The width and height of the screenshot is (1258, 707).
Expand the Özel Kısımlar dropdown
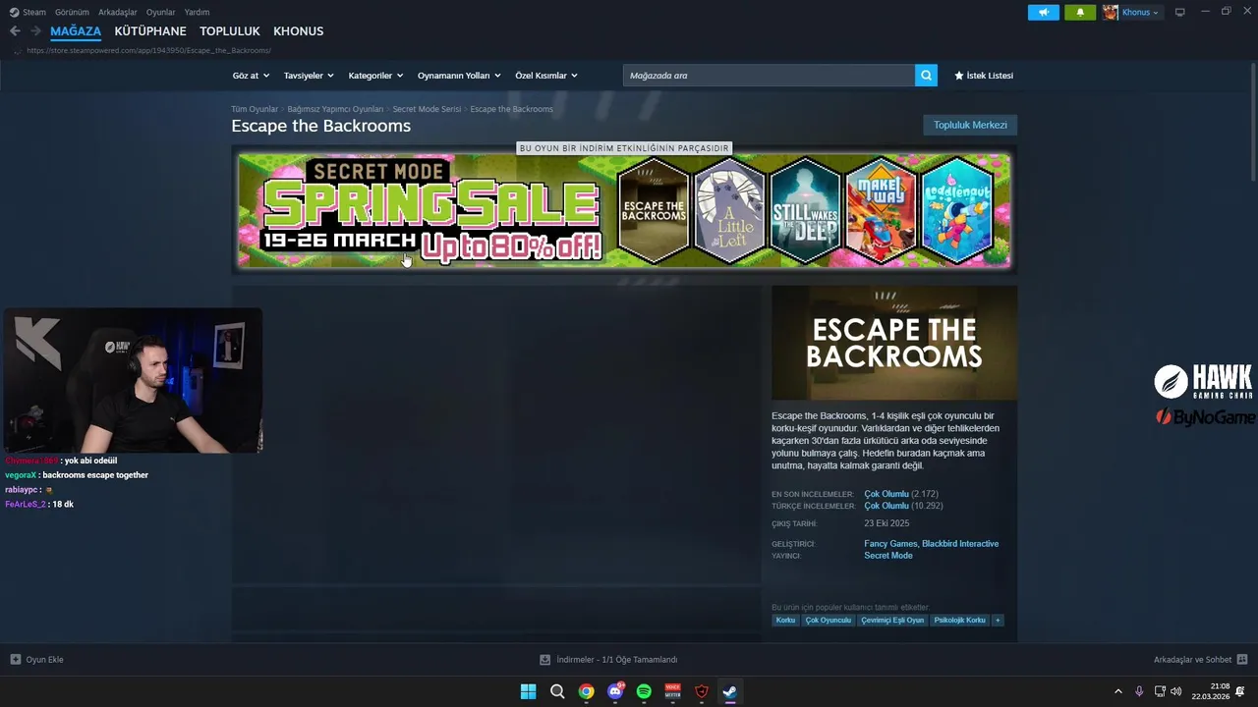(x=546, y=76)
